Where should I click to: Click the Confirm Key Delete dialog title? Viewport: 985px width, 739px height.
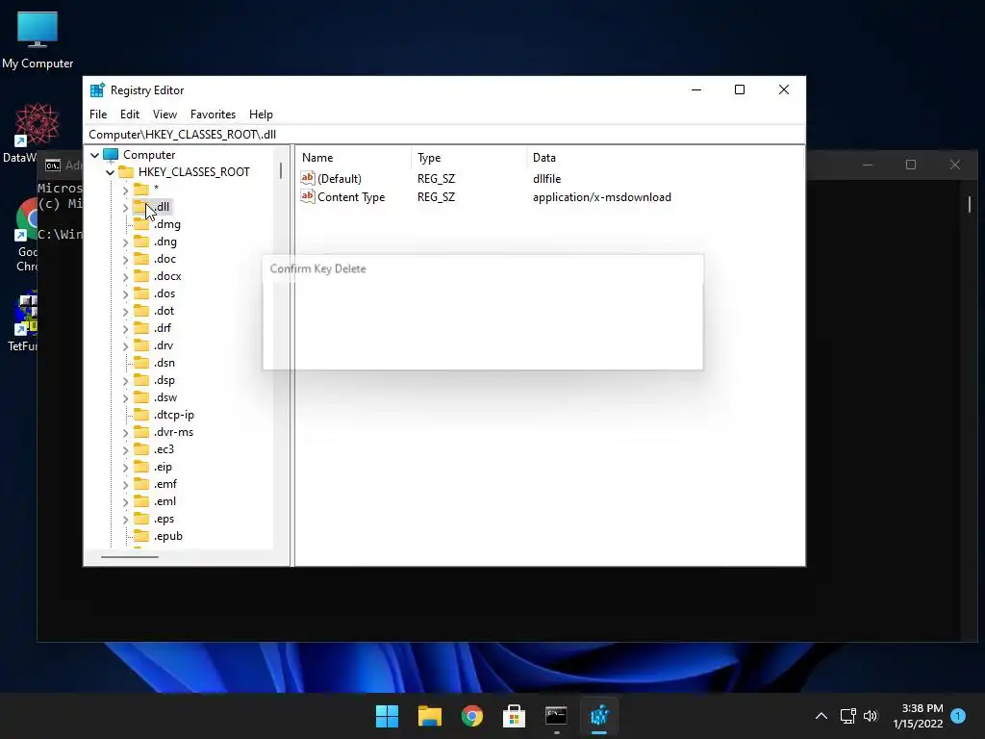coord(317,269)
